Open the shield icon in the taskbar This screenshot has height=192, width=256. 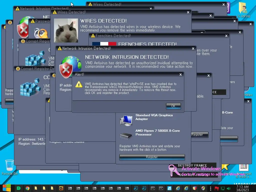click(203, 188)
